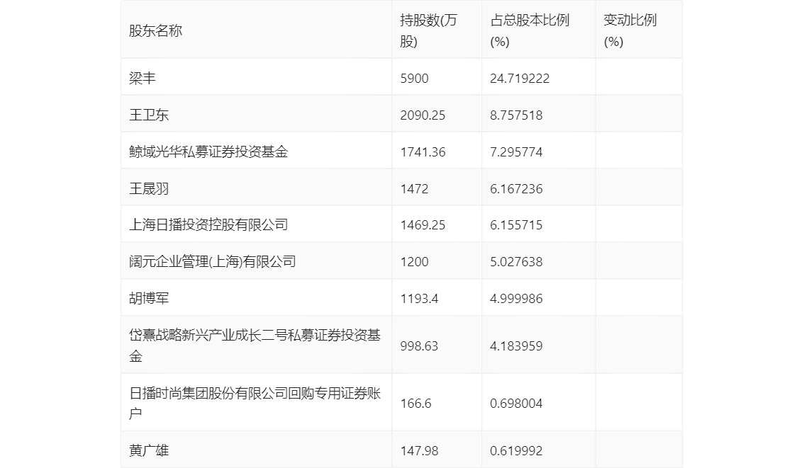Select percentage 4.183959
804x468 pixels.
pyautogui.click(x=516, y=346)
